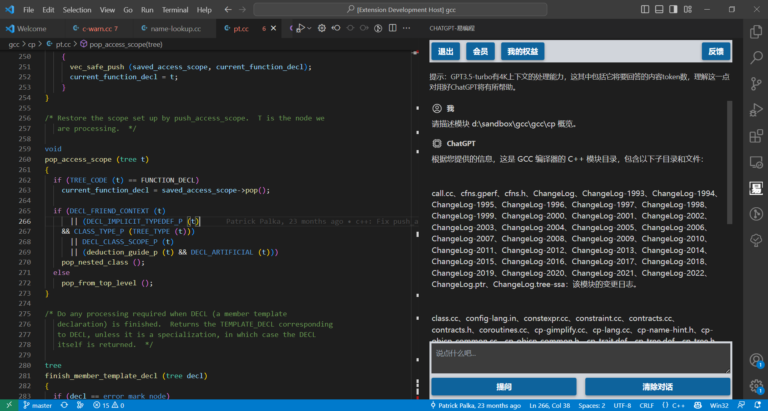Click the Copilot status icon in status bar
The width and height of the screenshot is (768, 411).
pyautogui.click(x=697, y=405)
